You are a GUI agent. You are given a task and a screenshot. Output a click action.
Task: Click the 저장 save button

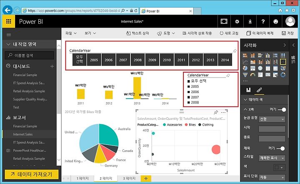point(288,33)
